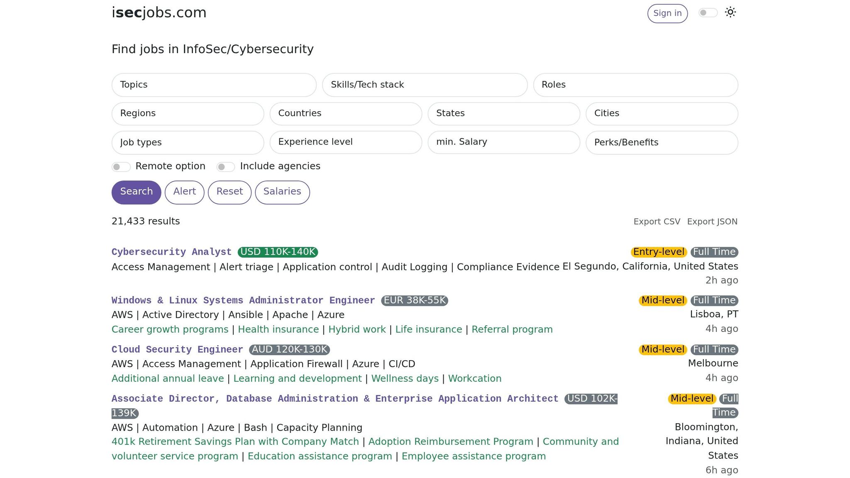Toggle the dark mode switch
This screenshot has height=478, width=850.
[x=708, y=13]
